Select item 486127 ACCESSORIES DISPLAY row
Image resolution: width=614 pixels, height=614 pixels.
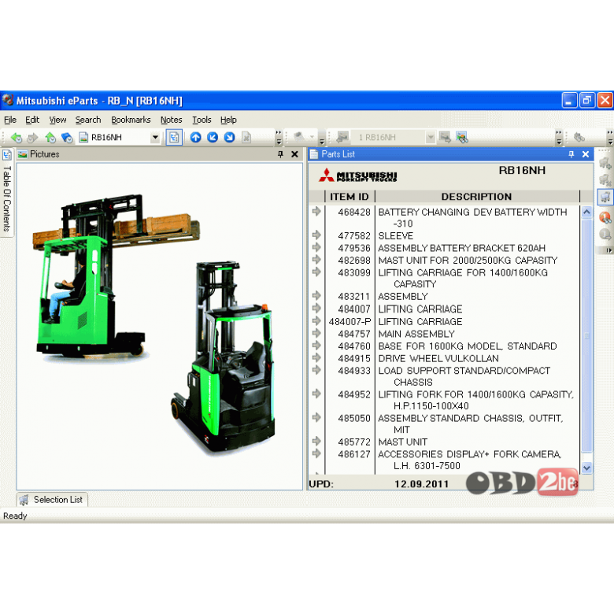tap(446, 460)
